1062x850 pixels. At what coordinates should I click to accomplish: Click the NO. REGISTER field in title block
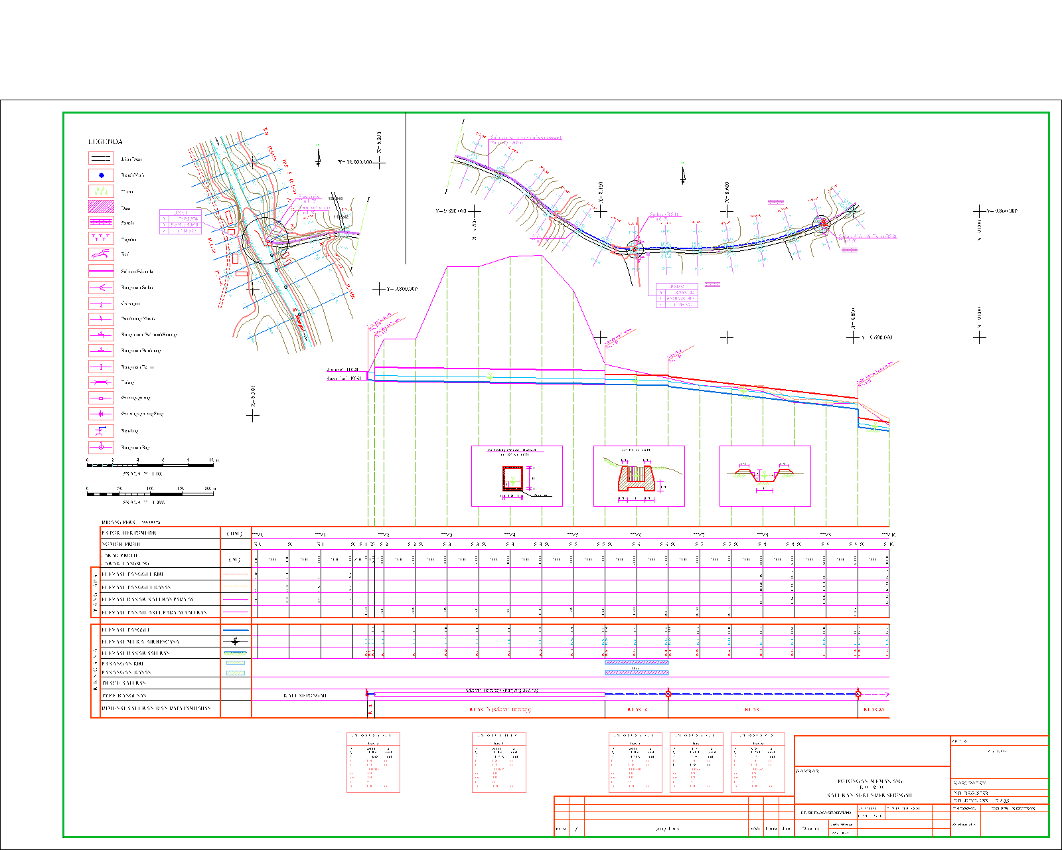click(1001, 793)
